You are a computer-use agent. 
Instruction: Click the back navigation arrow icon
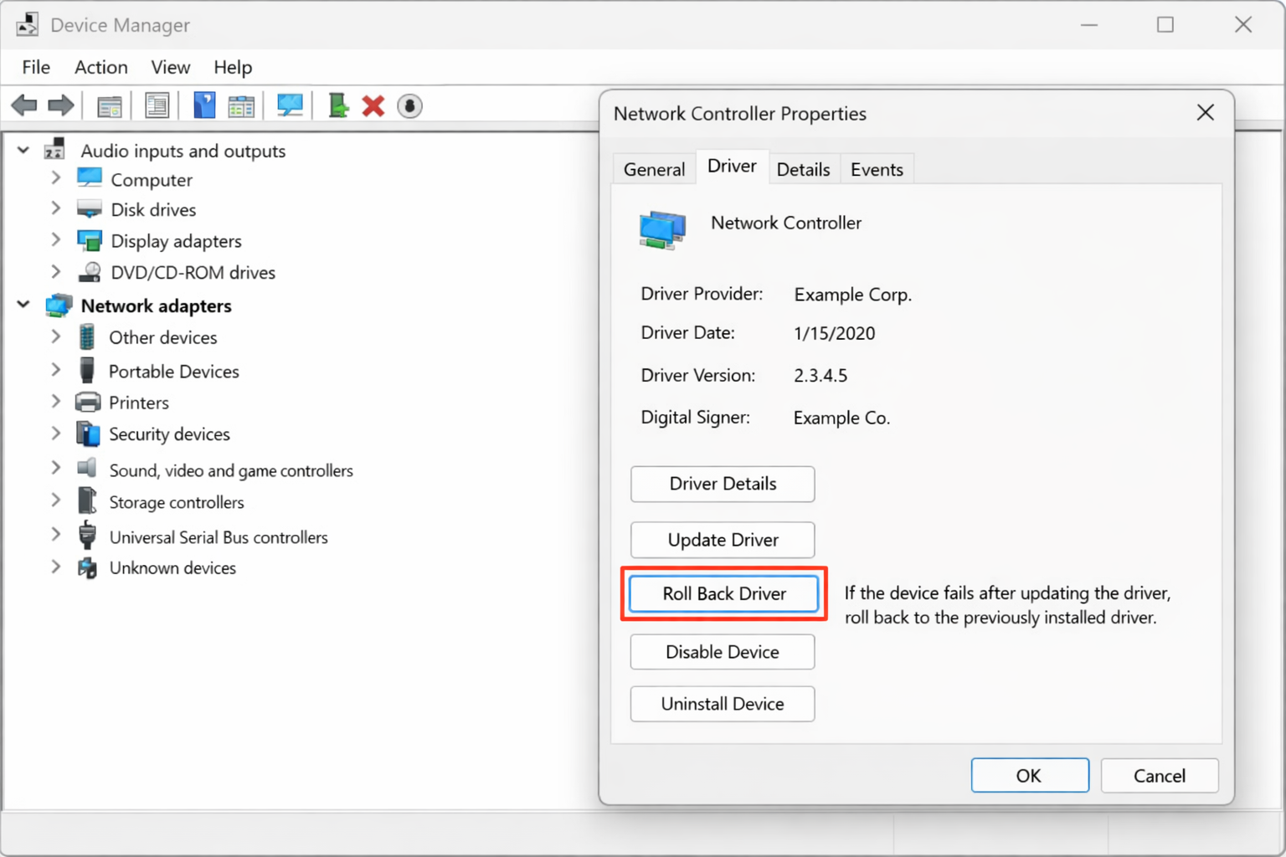pos(24,105)
